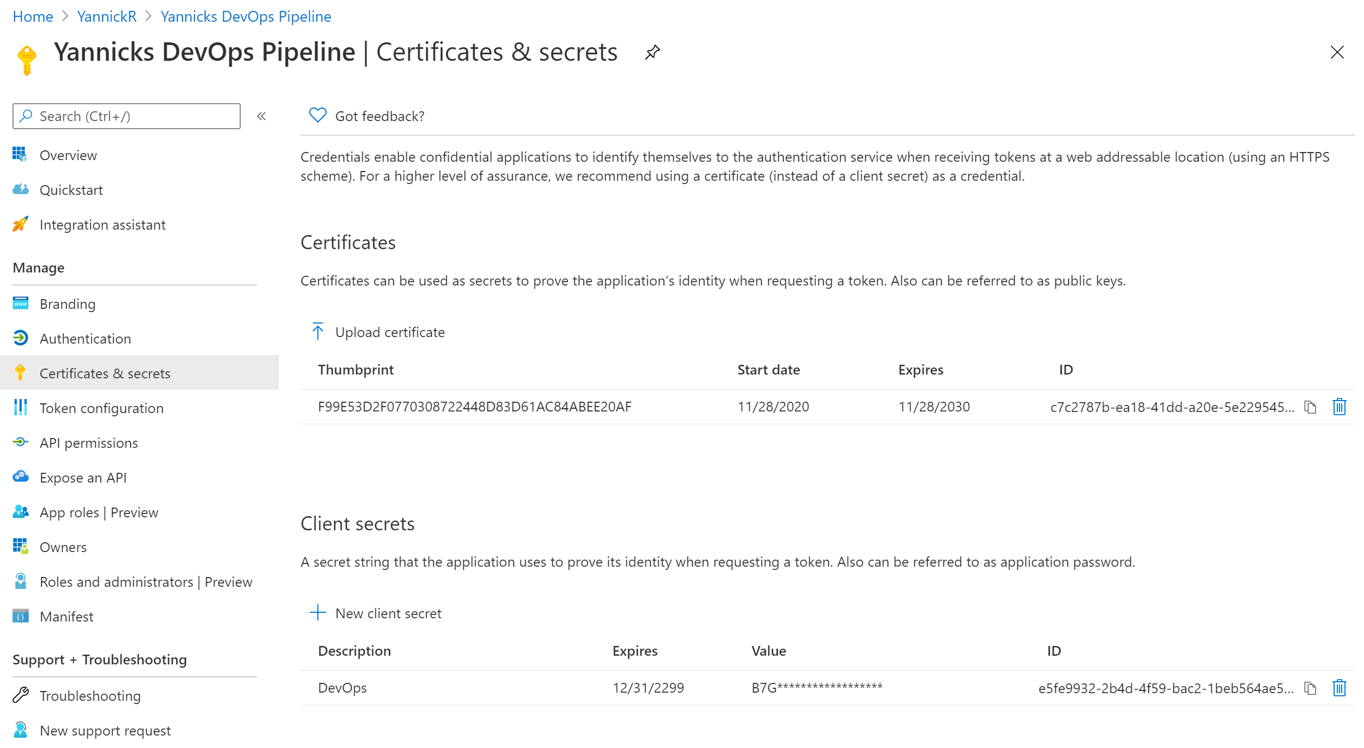
Task: Delete the DevOps client secret
Action: point(1339,688)
